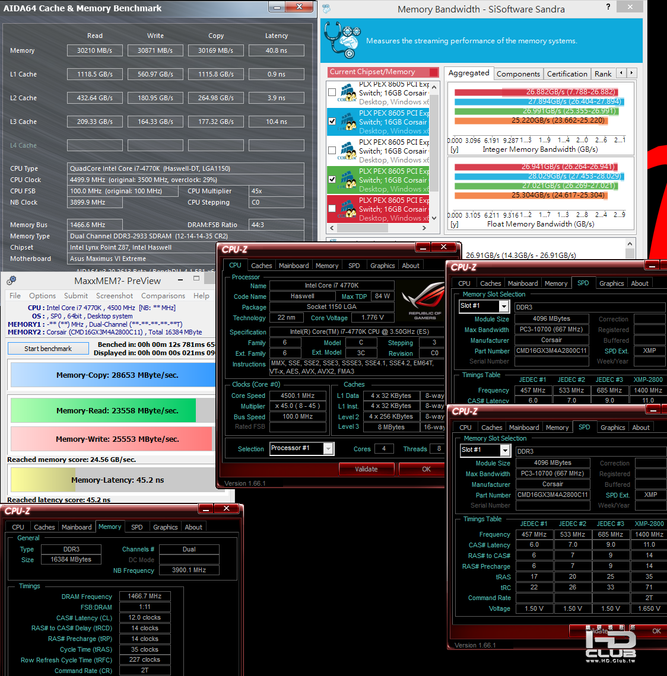Viewport: 667px width, 676px height.
Task: Check the white row checkbox between blue and green rows
Action: pos(332,151)
